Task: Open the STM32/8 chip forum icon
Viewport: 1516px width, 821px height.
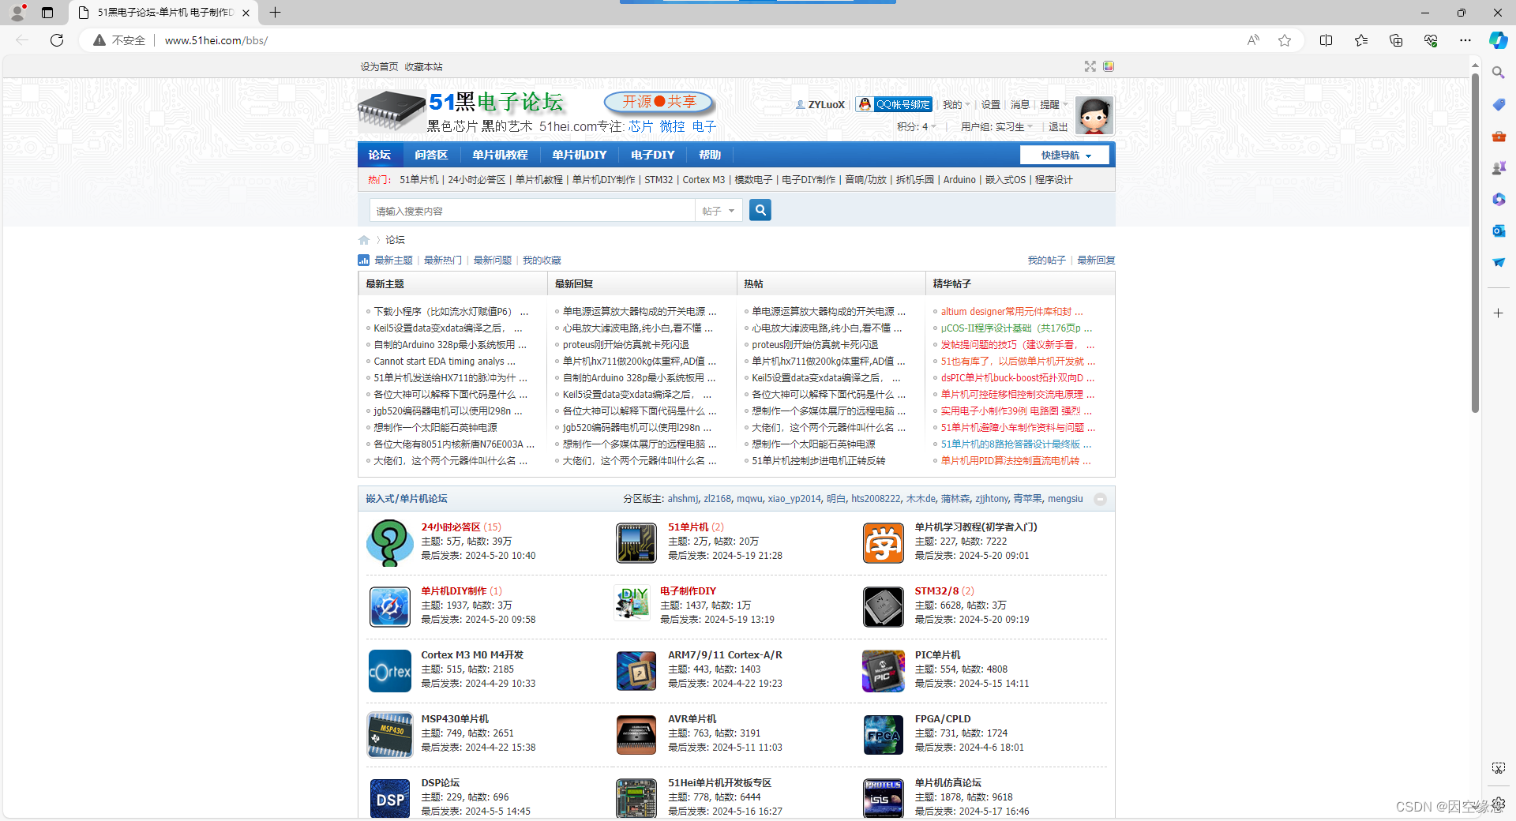Action: coord(883,606)
